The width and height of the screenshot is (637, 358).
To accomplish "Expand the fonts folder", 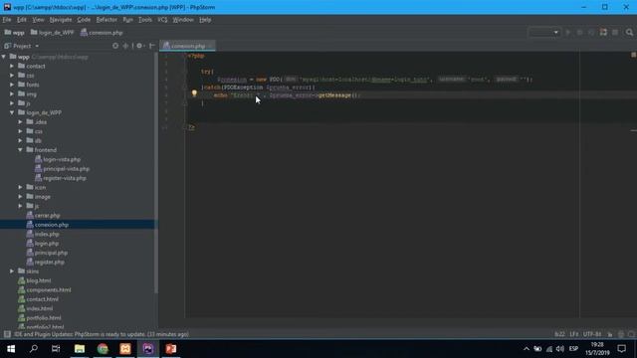I will pos(12,85).
